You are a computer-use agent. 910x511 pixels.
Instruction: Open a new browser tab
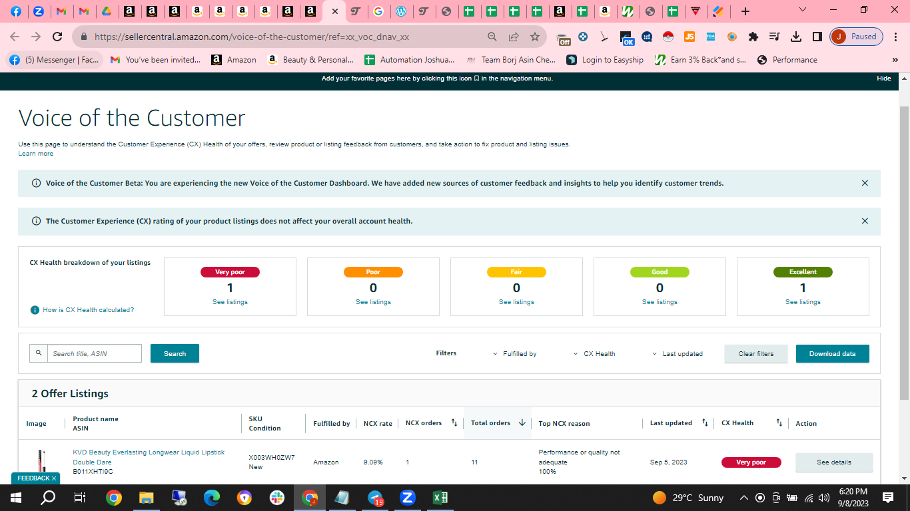(745, 11)
